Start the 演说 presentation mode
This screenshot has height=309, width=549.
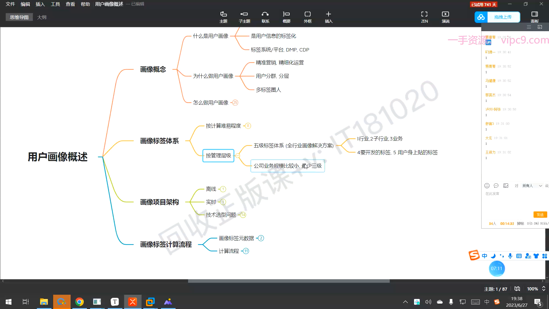(445, 17)
